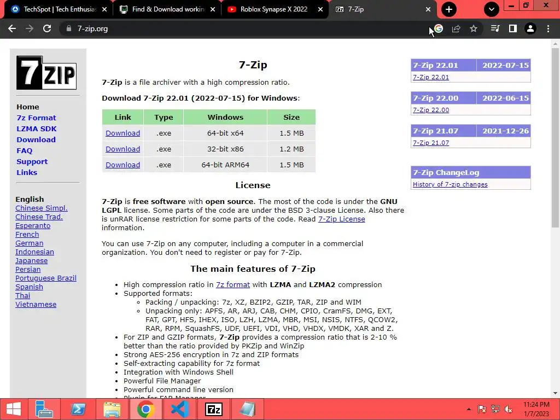Open the Chrome profile avatar
Image resolution: width=560 pixels, height=420 pixels.
click(530, 28)
